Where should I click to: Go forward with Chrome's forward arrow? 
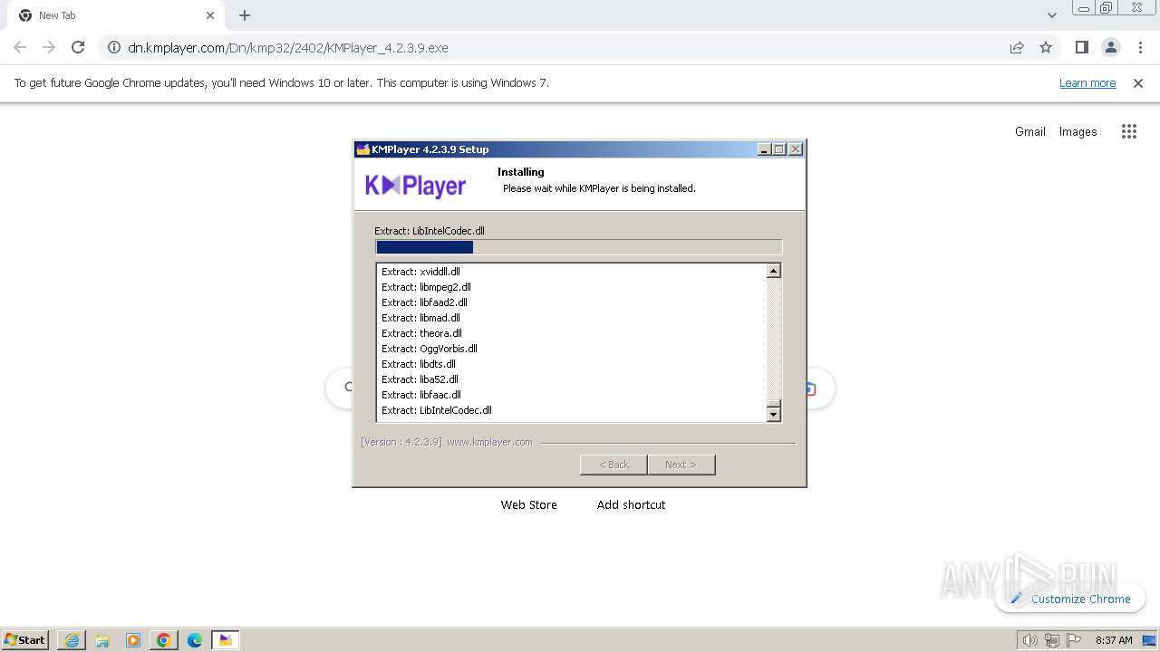click(49, 47)
